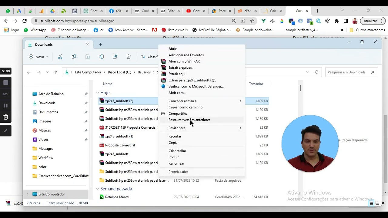Open the recent locations chevron
The width and height of the screenshot is (388, 218).
coord(47,72)
